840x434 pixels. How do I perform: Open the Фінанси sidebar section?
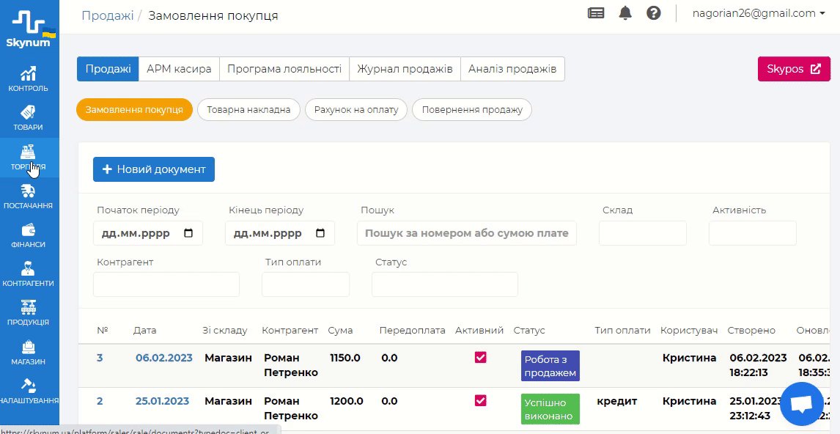(29, 236)
